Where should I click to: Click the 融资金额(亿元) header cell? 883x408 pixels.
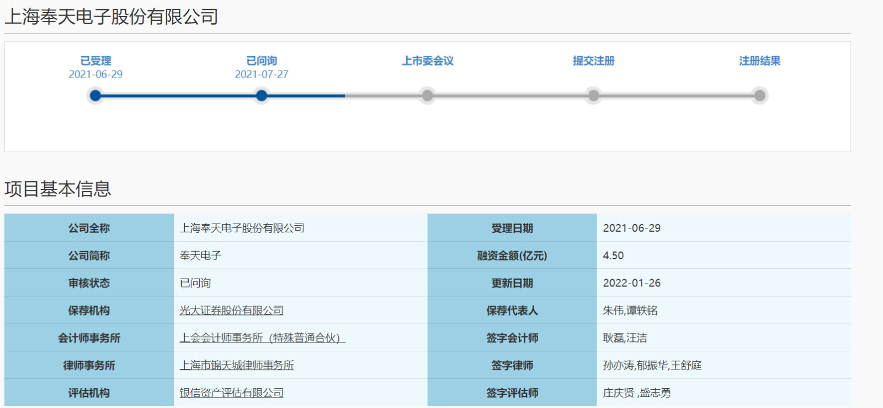coord(512,255)
